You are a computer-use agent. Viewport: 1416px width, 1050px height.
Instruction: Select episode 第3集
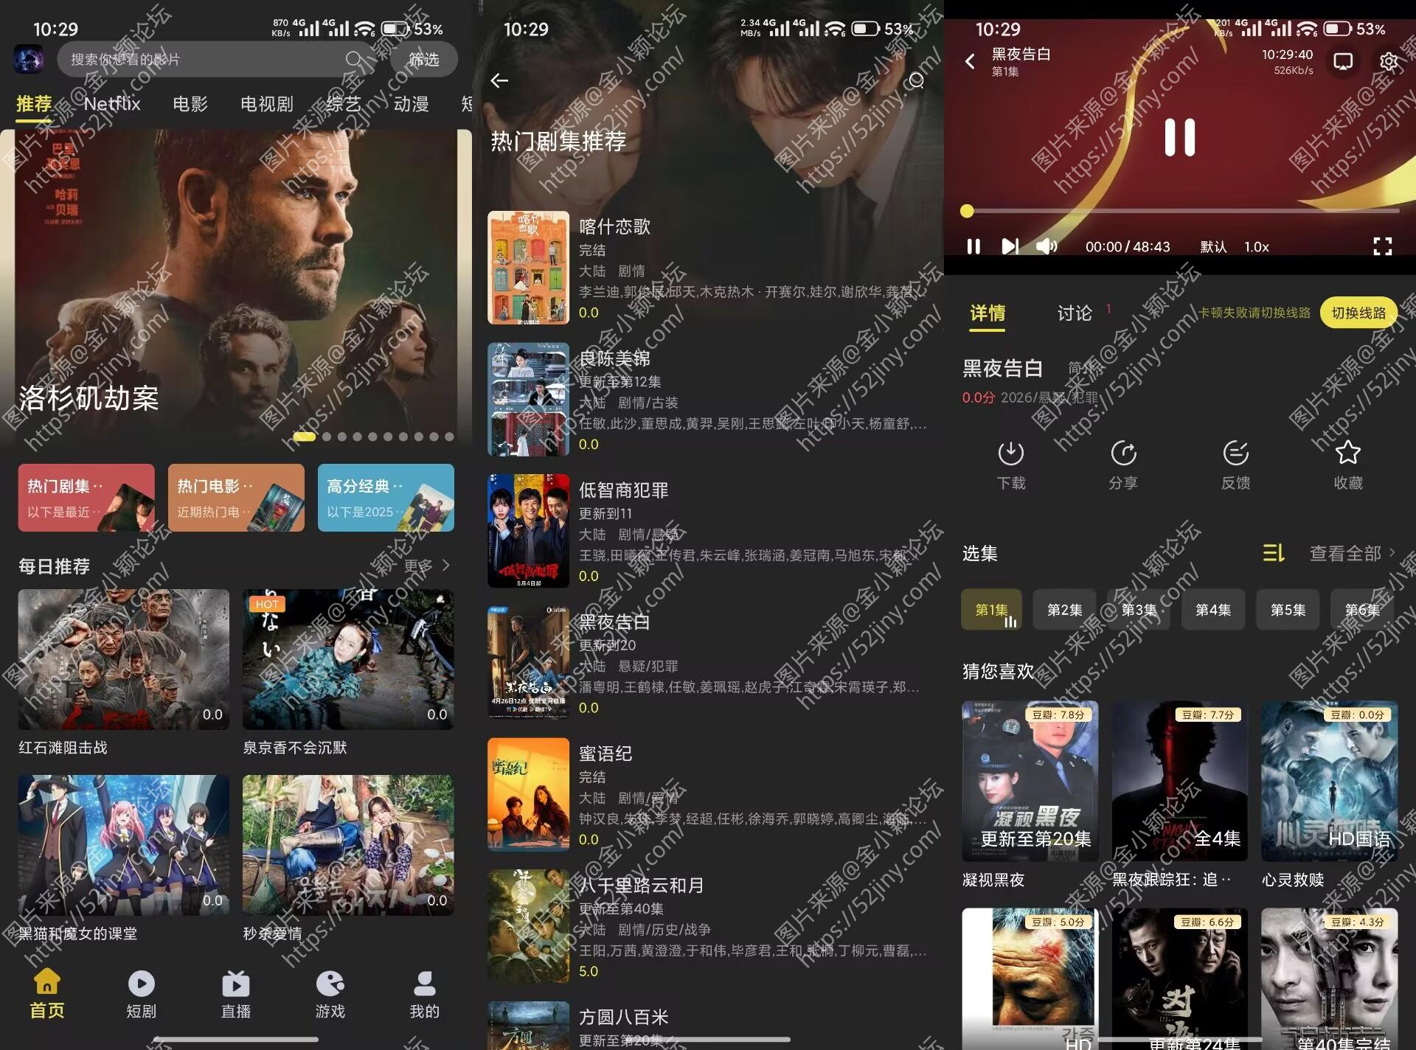(x=1139, y=610)
